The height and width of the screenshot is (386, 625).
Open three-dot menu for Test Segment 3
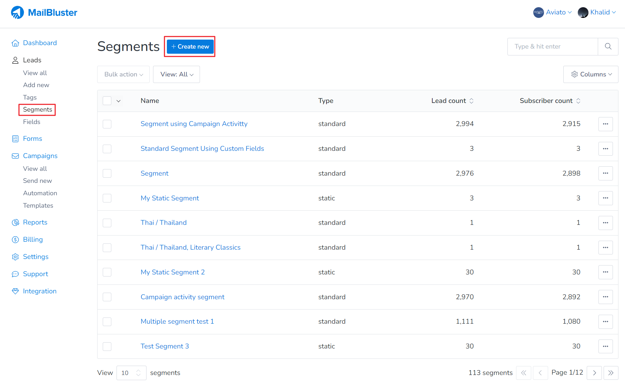coord(605,346)
